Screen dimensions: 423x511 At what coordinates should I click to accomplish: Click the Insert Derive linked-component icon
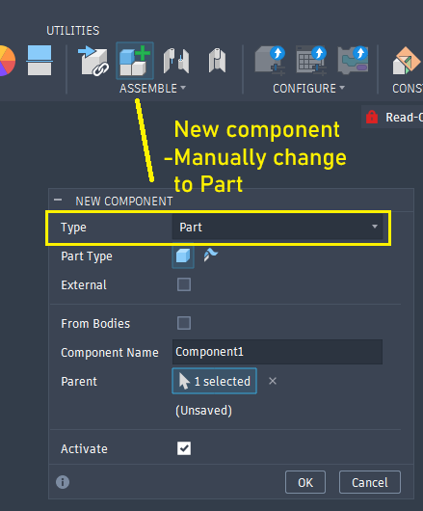tap(93, 61)
